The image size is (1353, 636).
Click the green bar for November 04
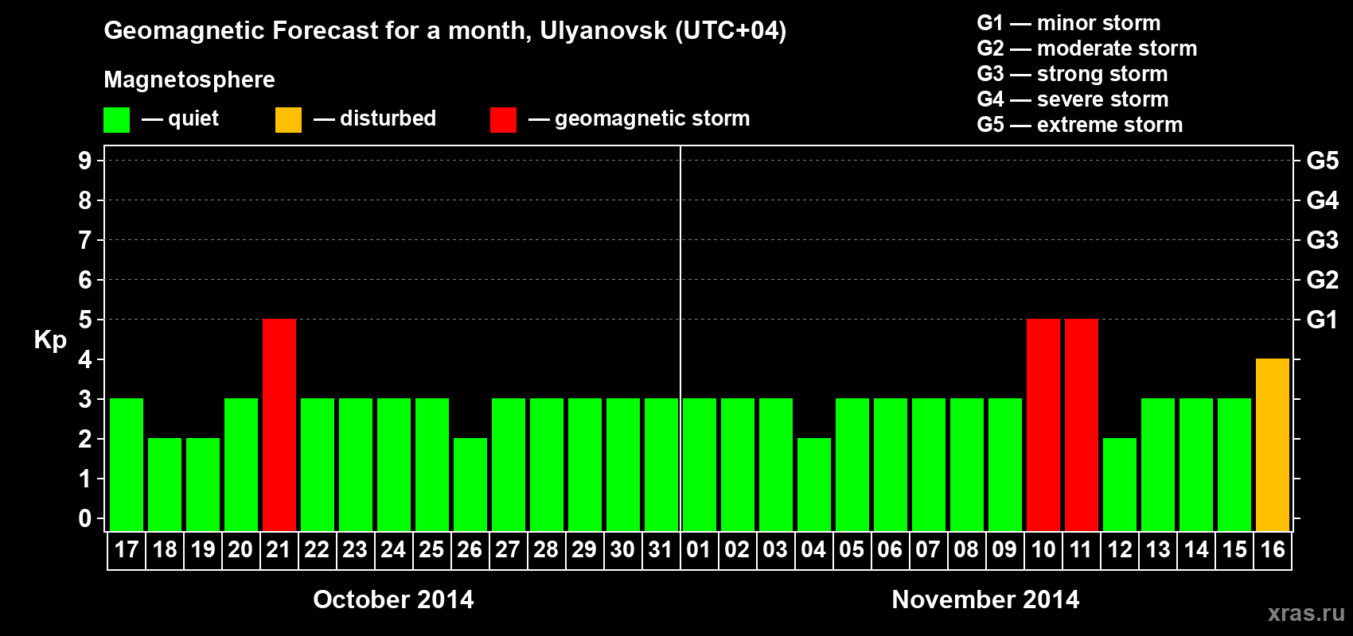click(x=814, y=485)
